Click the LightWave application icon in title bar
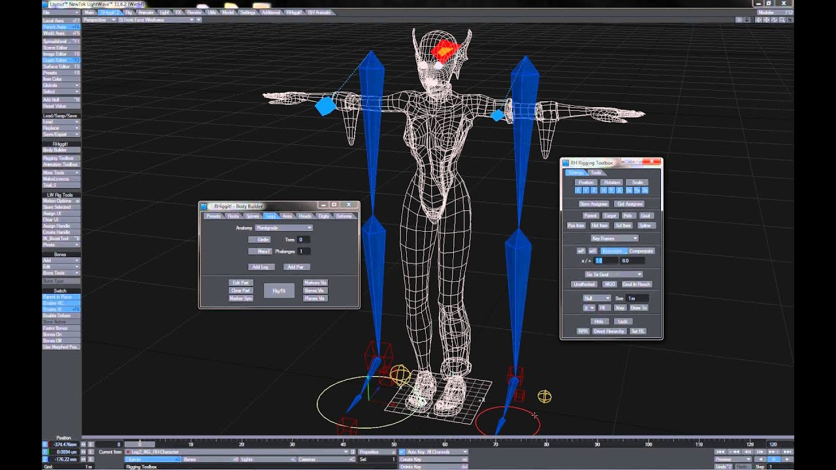The image size is (836, 470). click(45, 3)
